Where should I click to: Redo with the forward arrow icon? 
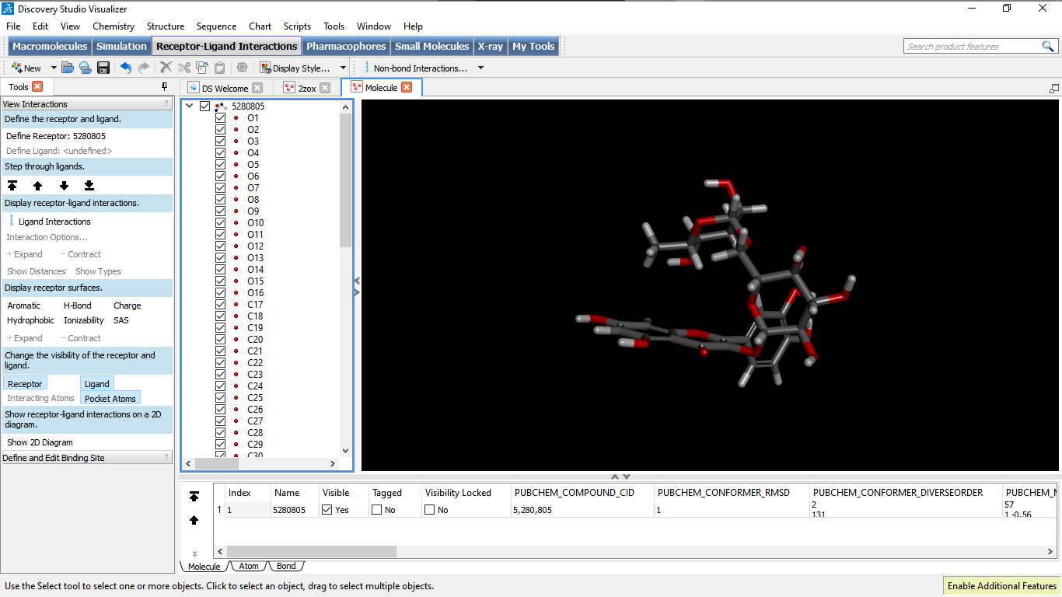coord(144,68)
